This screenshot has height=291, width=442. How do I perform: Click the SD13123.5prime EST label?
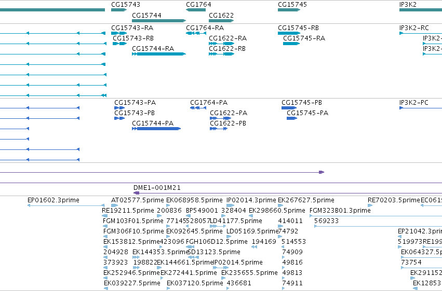pos(213,252)
